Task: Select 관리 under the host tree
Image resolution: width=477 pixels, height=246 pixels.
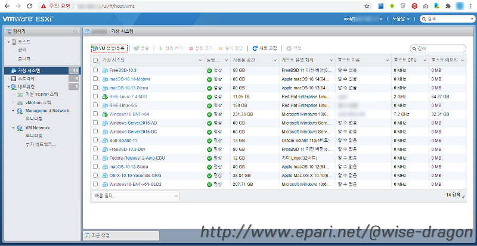Action: click(x=22, y=50)
